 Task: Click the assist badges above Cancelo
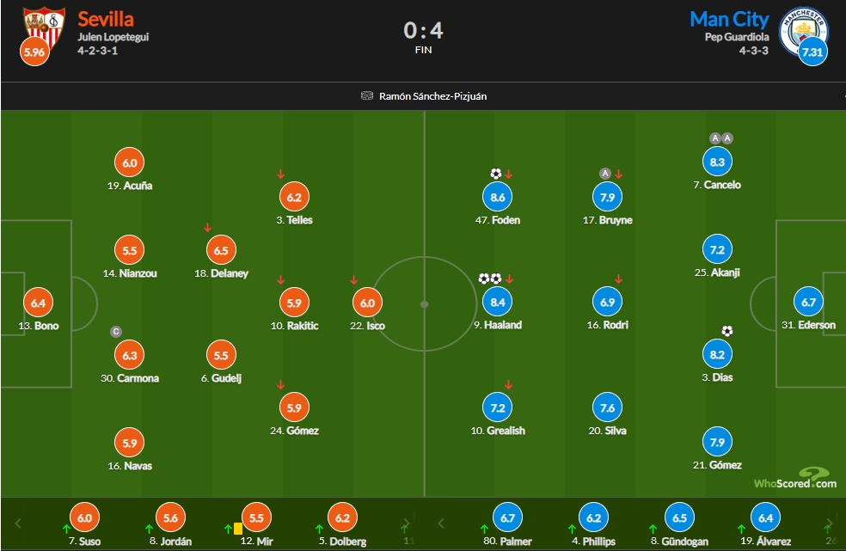point(721,138)
